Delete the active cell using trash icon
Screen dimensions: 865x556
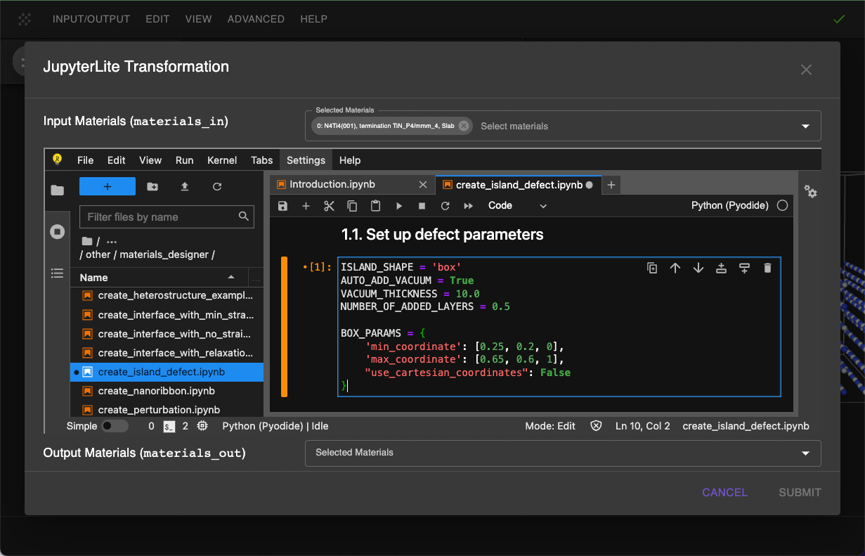tap(767, 268)
